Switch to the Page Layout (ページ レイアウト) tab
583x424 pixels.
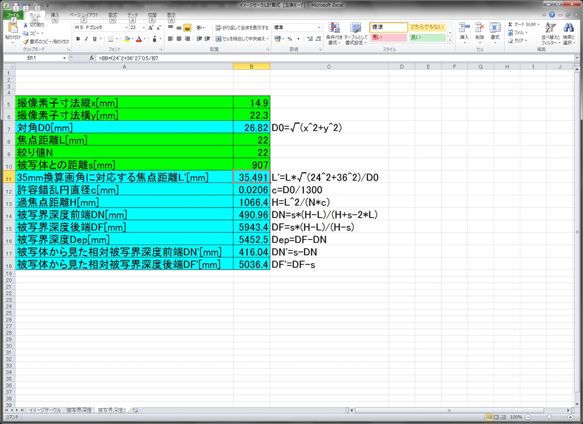pyautogui.click(x=84, y=15)
